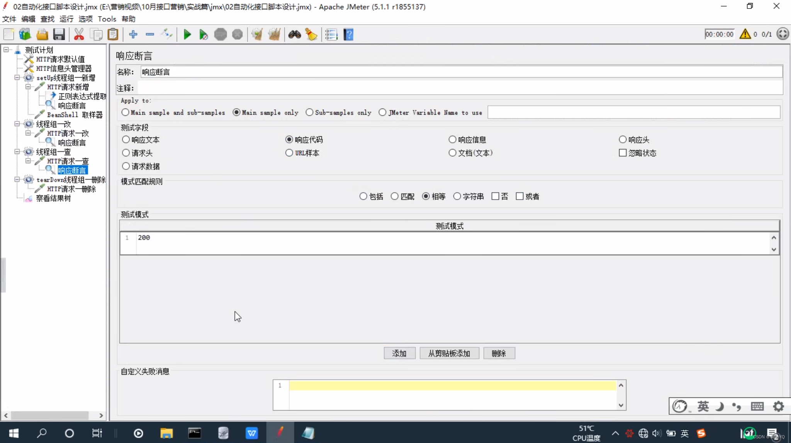Click the 从剪贴板添加 button
This screenshot has height=443, width=791.
pos(449,353)
